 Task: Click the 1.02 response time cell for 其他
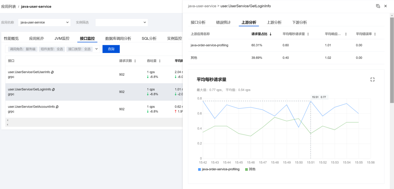328,58
